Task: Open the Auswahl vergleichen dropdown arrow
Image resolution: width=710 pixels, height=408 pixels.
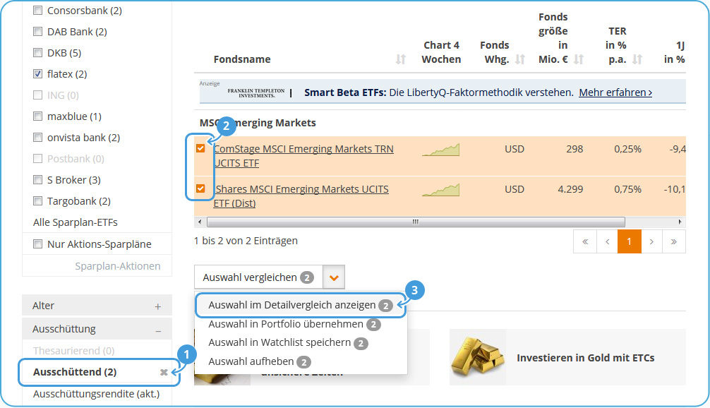Action: (x=334, y=277)
